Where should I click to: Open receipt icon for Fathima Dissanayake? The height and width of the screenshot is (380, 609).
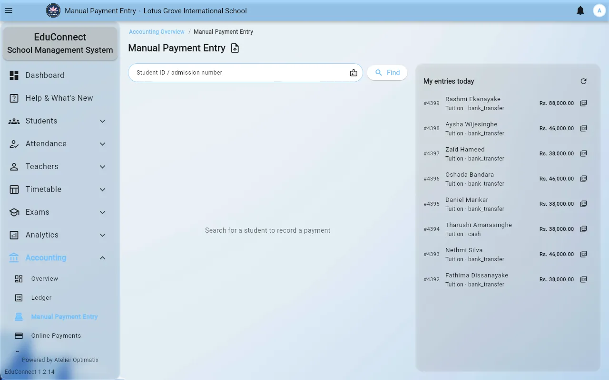click(584, 279)
